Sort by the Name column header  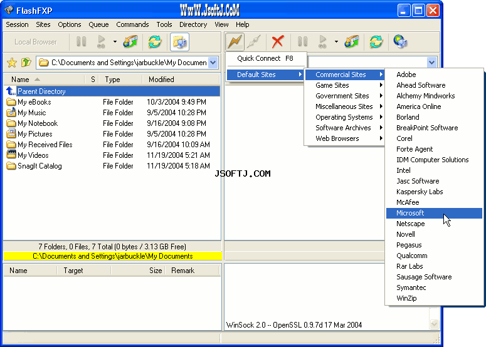coord(44,80)
